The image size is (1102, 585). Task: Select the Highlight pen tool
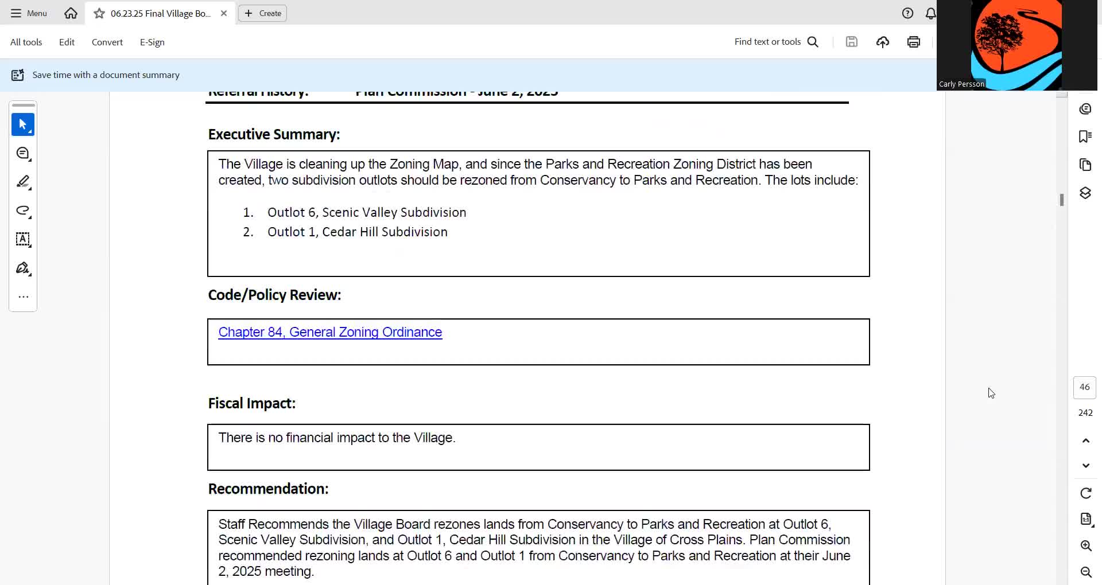tap(23, 182)
